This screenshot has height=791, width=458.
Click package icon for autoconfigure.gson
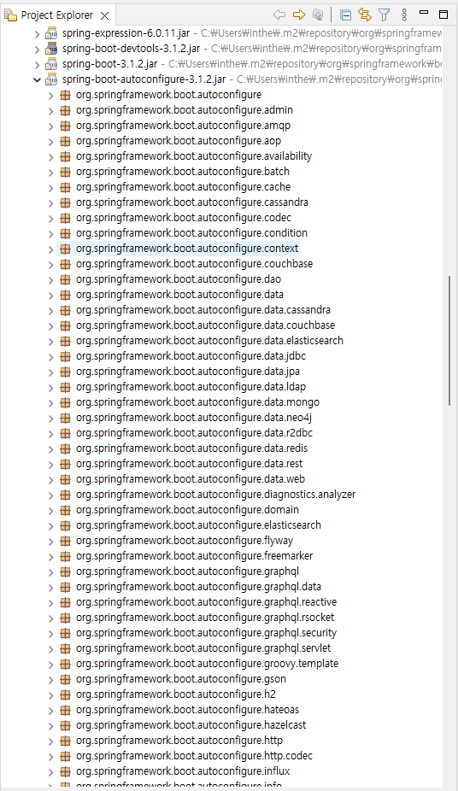[65, 679]
